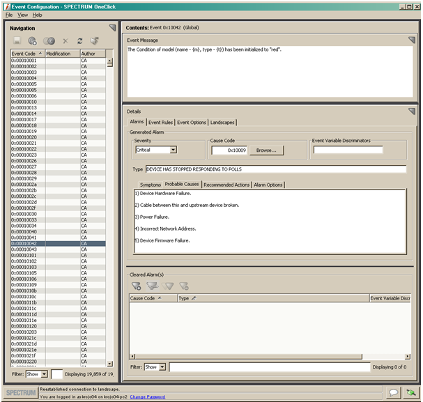
Task: Sort by Author column header
Action: pos(93,54)
